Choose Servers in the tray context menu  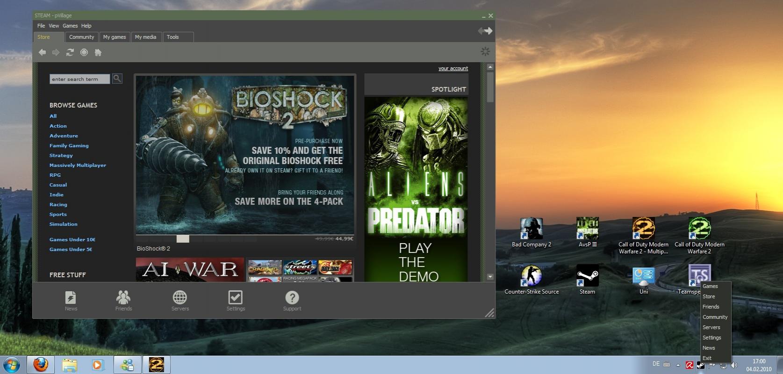pos(715,327)
